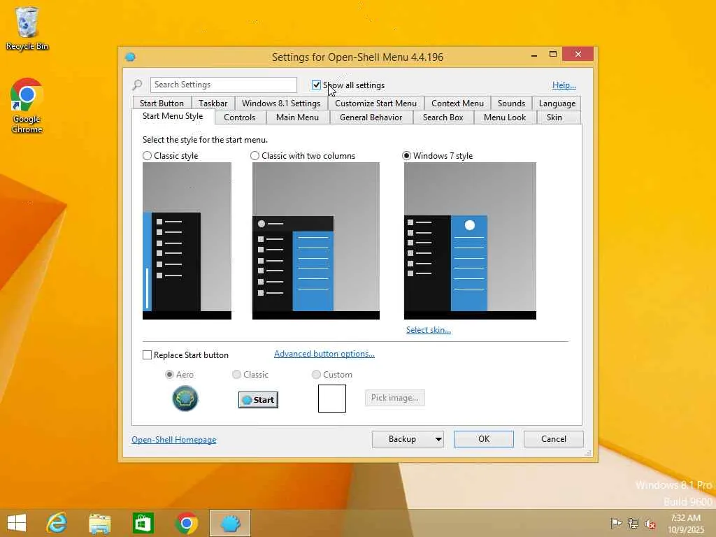Open the Help... link
Image resolution: width=716 pixels, height=537 pixels.
(564, 85)
